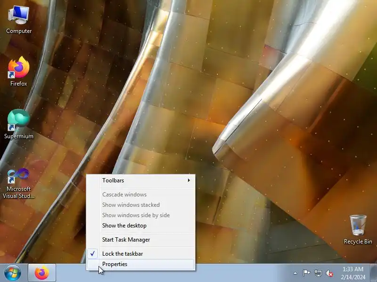377x282 pixels.
Task: Open the Computer desktop icon
Action: [x=19, y=20]
